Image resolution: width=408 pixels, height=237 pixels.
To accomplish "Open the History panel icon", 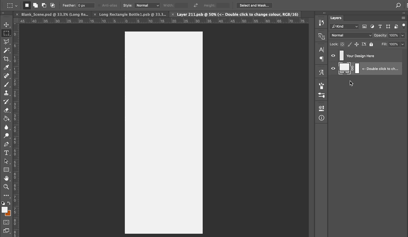I will (x=321, y=23).
